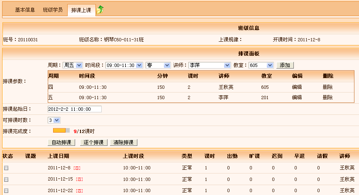359x195 pixels.
Task: Open the 教室 dropdown showing 605
Action: point(261,65)
